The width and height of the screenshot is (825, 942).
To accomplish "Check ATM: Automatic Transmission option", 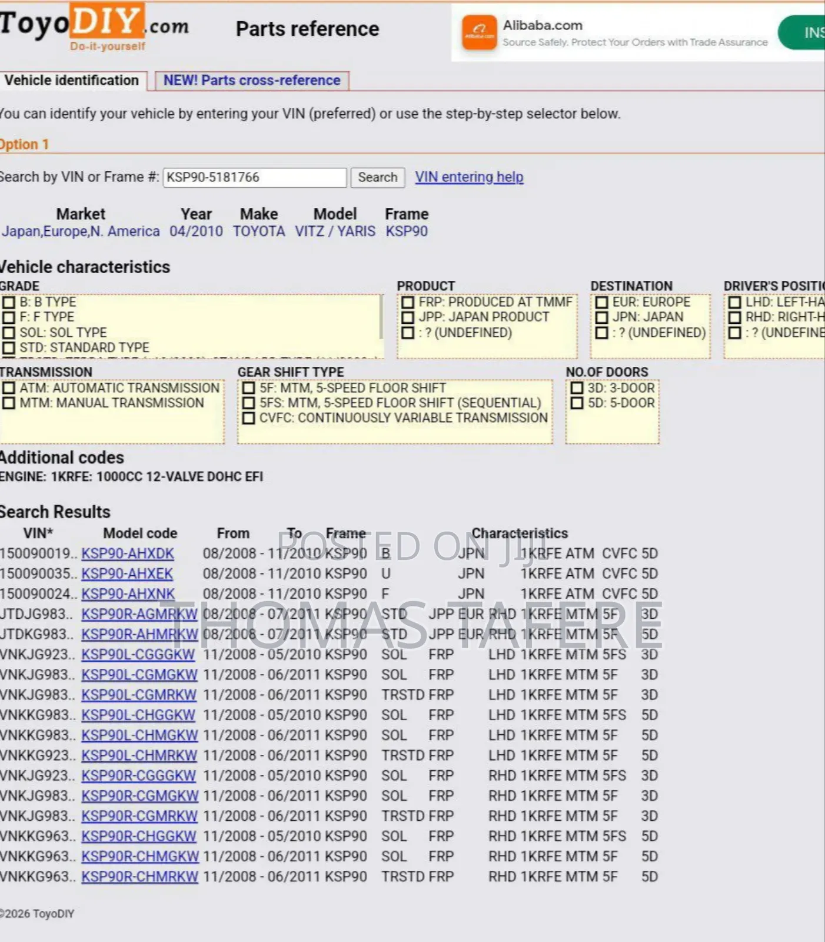I will [x=9, y=389].
